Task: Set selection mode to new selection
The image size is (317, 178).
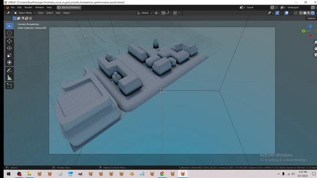Action: click(x=14, y=18)
